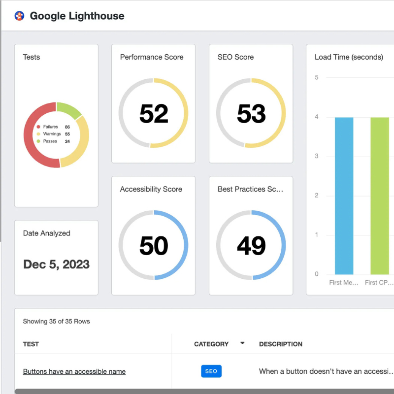Click the Accessibility Score value 50
Viewport: 394px width, 394px height.
click(154, 246)
